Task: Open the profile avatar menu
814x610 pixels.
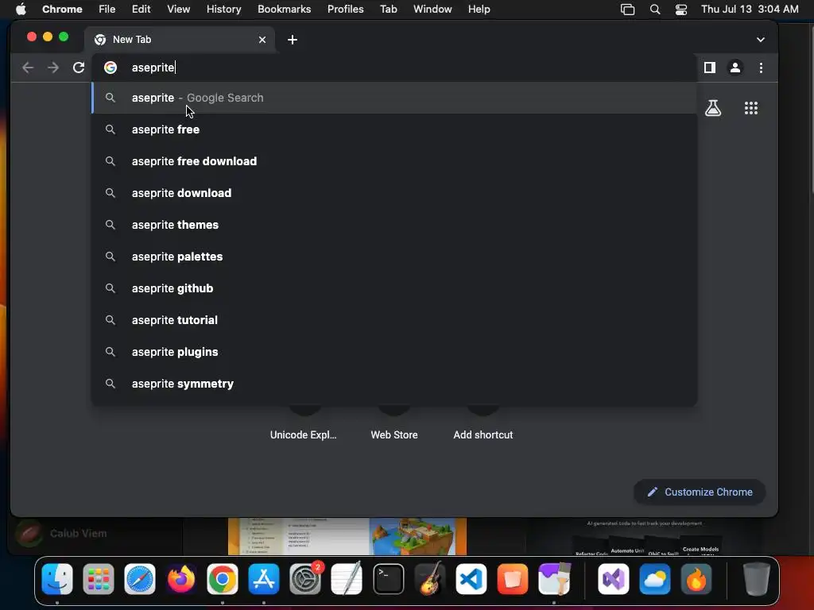Action: pos(735,68)
